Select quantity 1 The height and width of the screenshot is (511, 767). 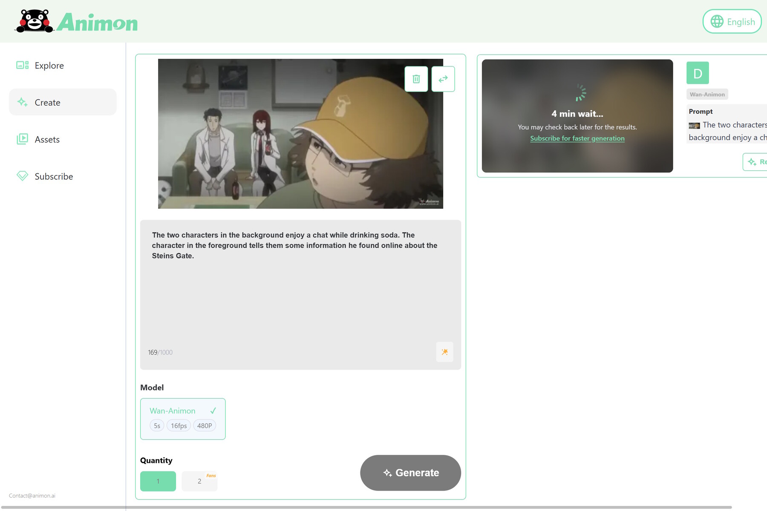158,481
